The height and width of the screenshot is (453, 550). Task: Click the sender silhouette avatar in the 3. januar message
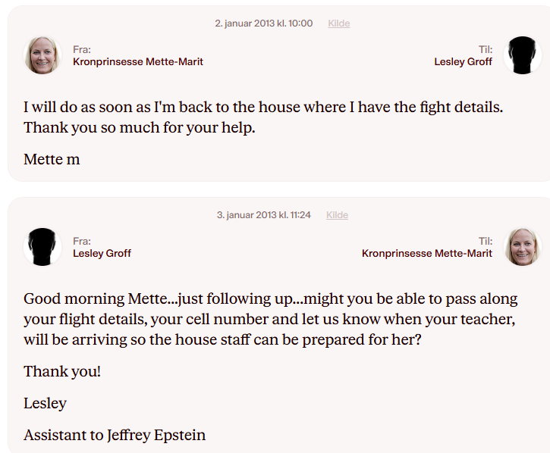(x=42, y=247)
